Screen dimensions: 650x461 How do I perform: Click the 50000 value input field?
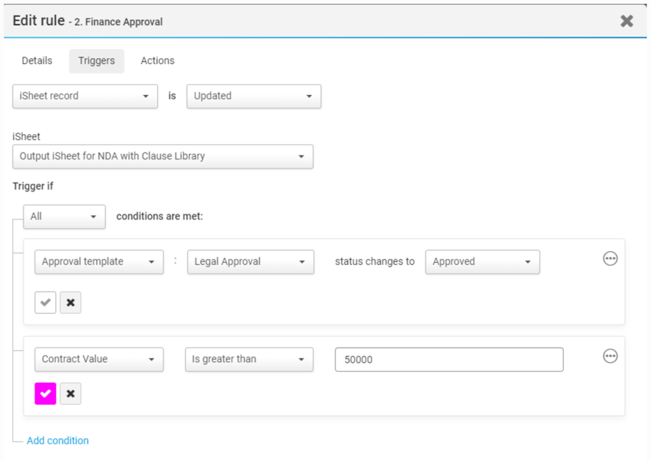(449, 359)
